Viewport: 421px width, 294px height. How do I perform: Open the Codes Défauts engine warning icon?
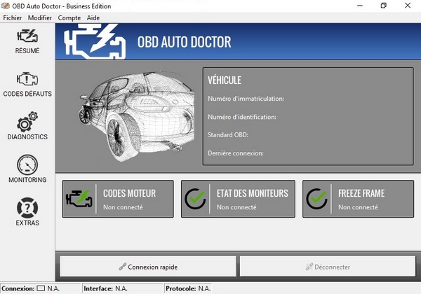pyautogui.click(x=27, y=79)
